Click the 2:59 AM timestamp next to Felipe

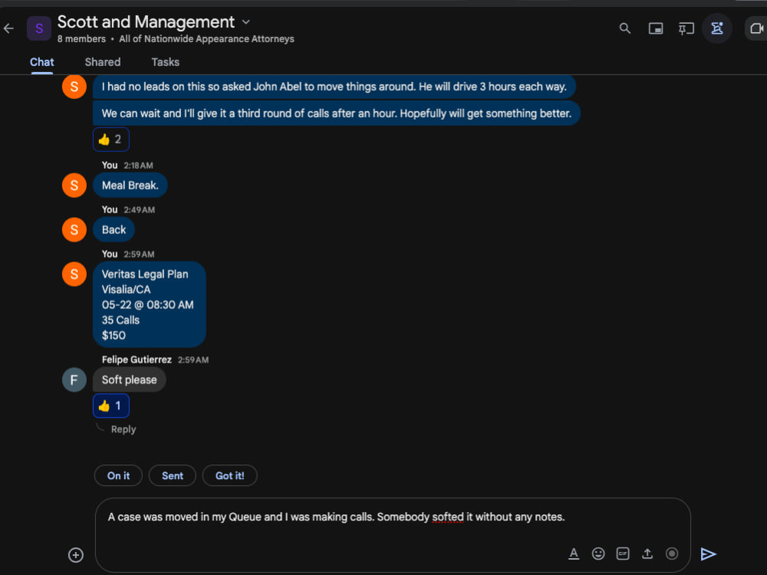193,360
